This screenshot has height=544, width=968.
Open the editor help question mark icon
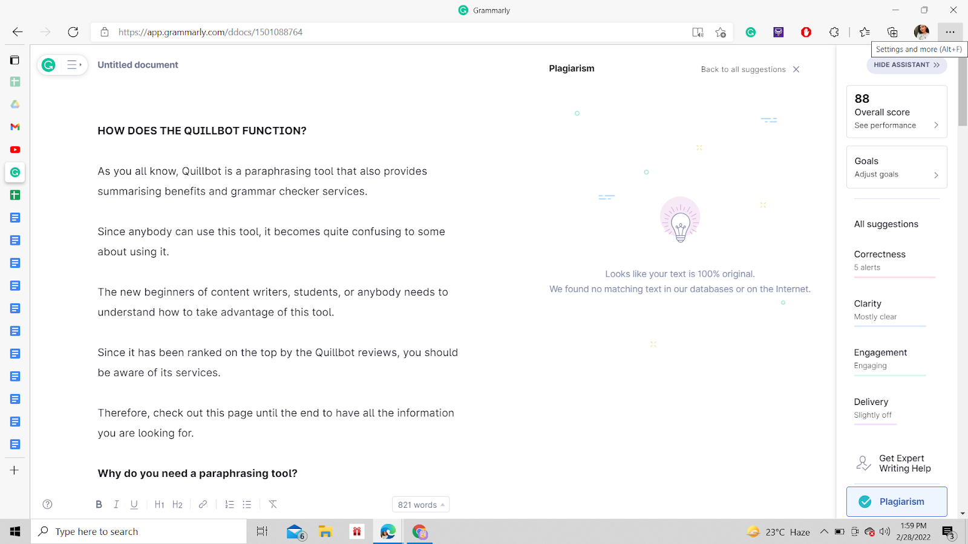47,505
